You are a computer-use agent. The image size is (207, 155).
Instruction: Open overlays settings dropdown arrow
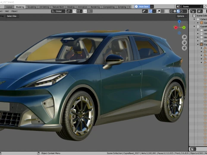point(163,11)
